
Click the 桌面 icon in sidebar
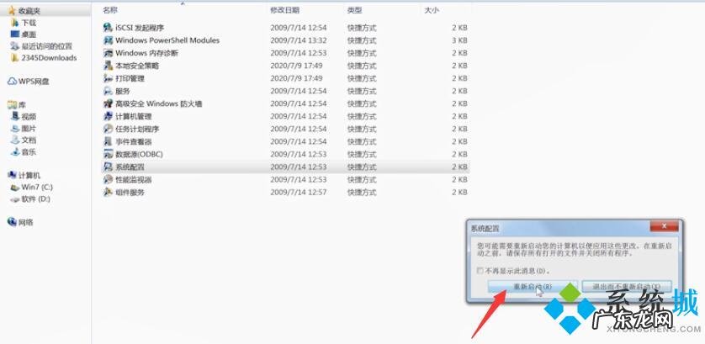[x=15, y=34]
